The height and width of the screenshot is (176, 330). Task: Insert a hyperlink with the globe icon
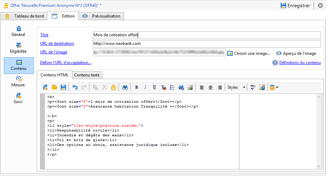pyautogui.click(x=181, y=87)
